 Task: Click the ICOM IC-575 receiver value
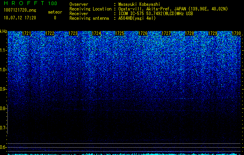[x=156, y=14]
